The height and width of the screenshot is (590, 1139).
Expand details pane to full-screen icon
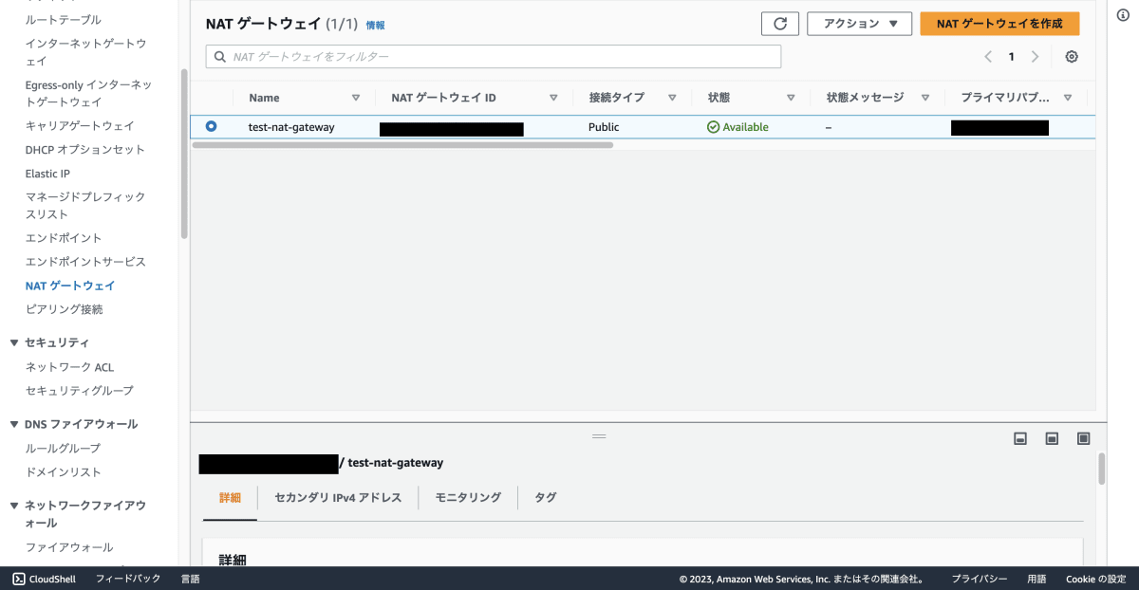pyautogui.click(x=1083, y=438)
